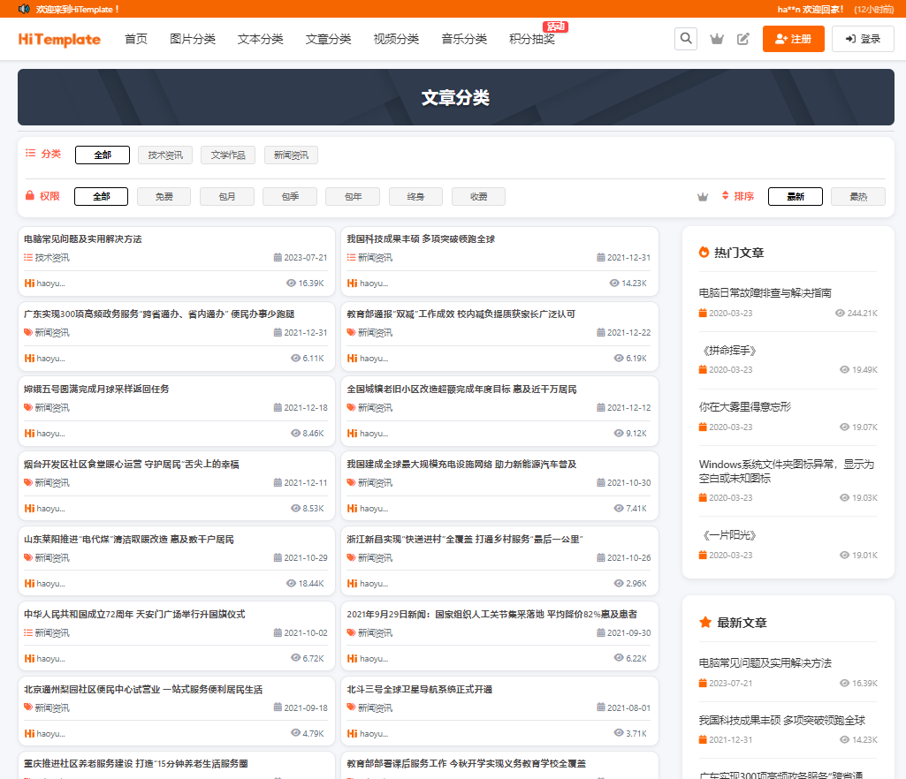Image resolution: width=906 pixels, height=779 pixels.
Task: Select the 收费 permission filter
Action: pyautogui.click(x=478, y=196)
